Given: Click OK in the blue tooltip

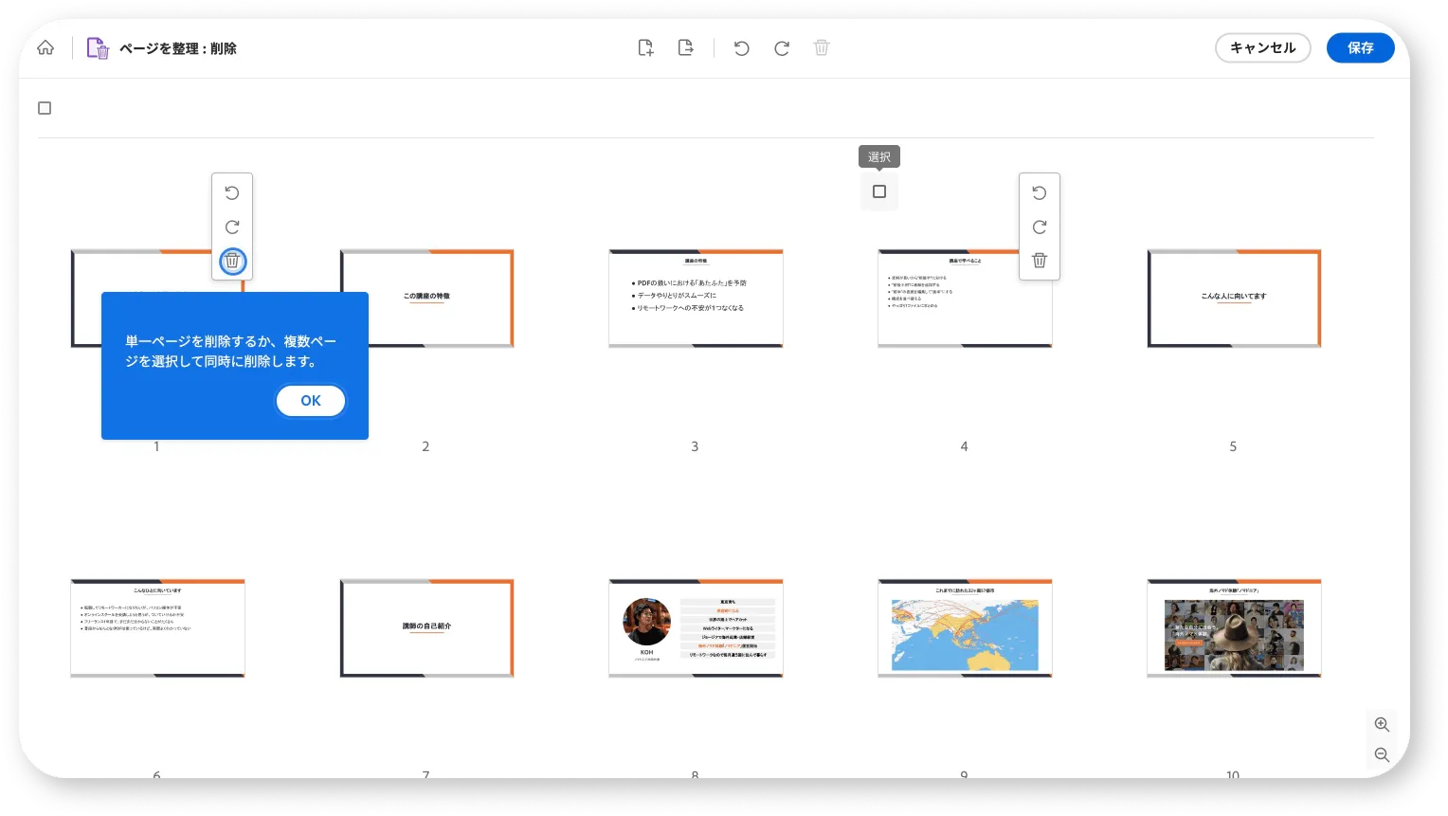Looking at the screenshot, I should click(311, 401).
